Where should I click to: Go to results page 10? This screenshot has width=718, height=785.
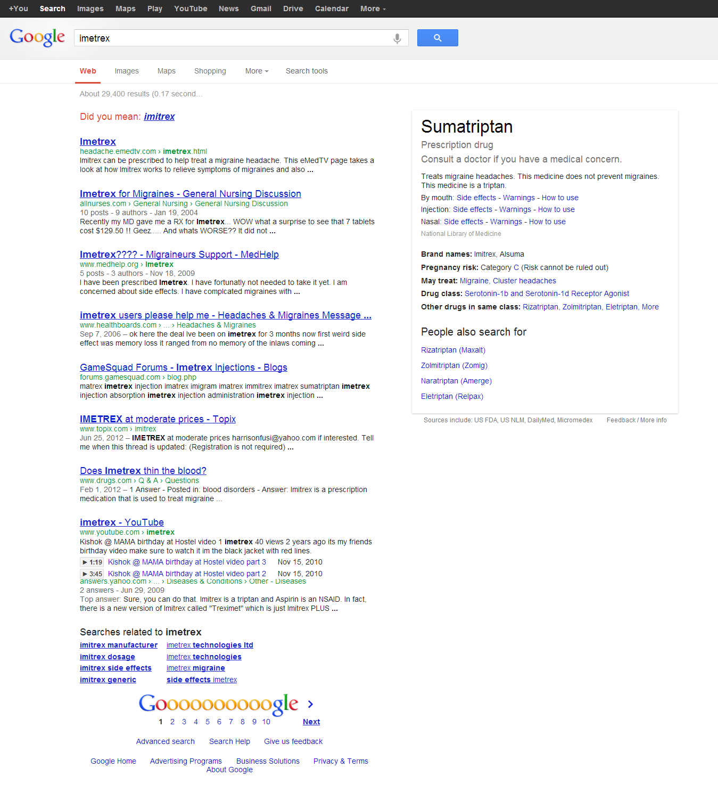tap(266, 722)
